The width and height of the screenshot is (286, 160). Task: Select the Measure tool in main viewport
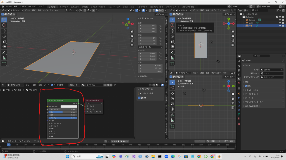[x=4, y=58]
